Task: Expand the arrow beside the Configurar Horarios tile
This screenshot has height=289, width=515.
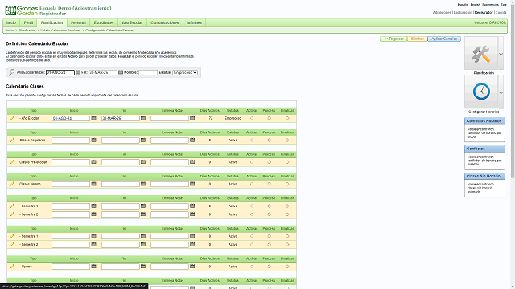Action: pyautogui.click(x=501, y=92)
